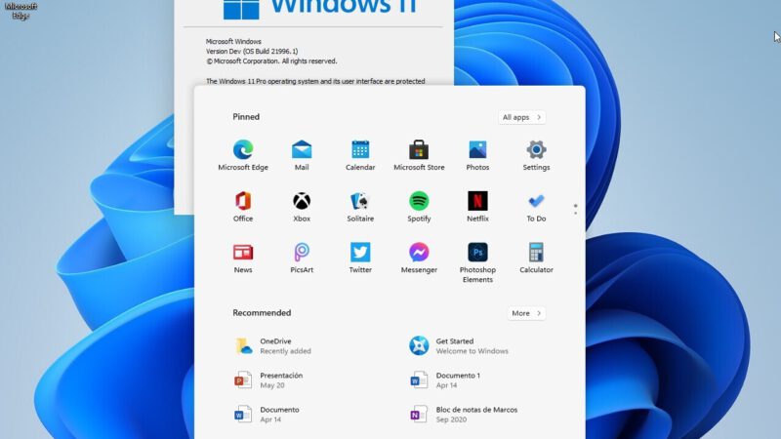Open the To Do app
The image size is (781, 439).
click(536, 207)
